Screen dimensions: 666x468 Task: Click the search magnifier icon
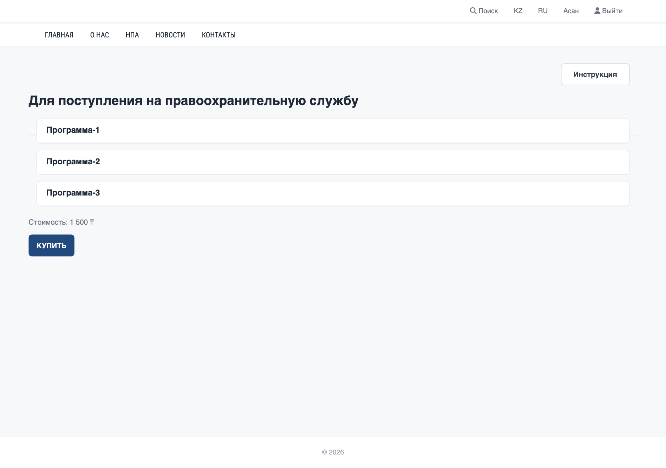pyautogui.click(x=473, y=11)
